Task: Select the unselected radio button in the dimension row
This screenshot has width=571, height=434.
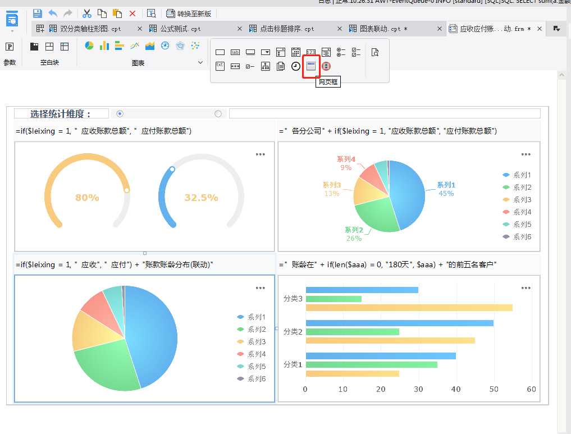Action: coord(218,114)
